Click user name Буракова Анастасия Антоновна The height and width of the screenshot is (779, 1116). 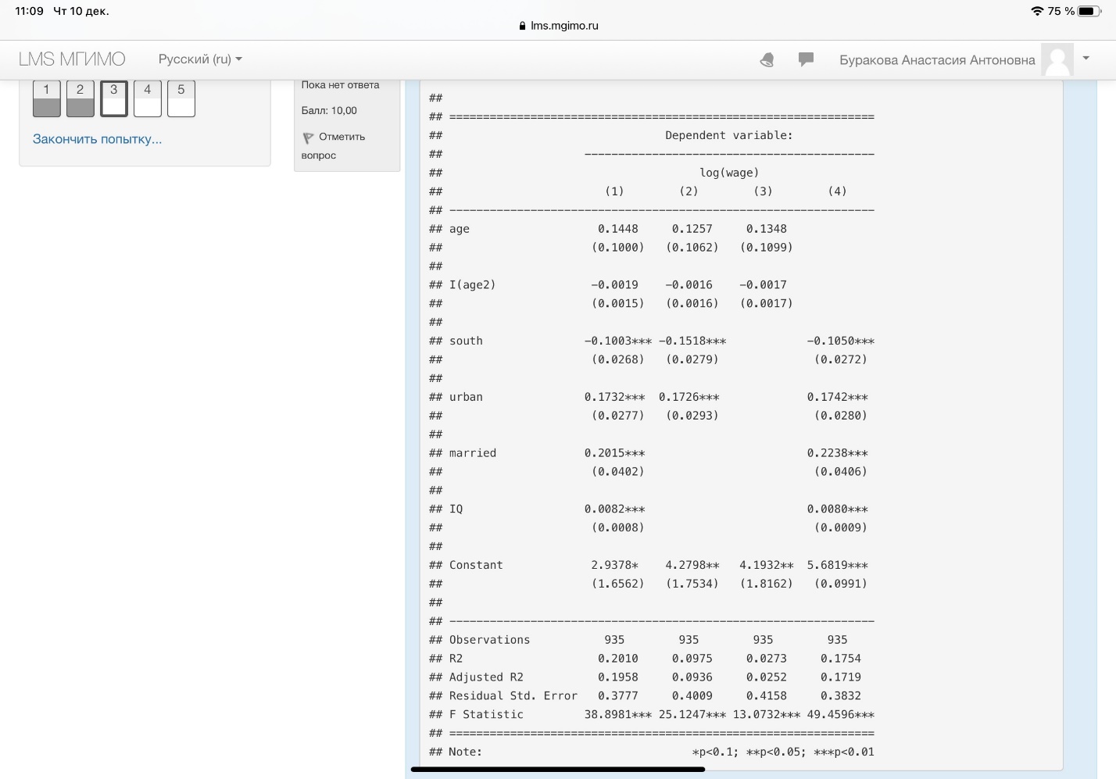point(937,60)
